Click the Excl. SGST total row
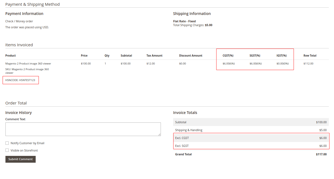The width and height of the screenshot is (334, 179). pos(250,146)
